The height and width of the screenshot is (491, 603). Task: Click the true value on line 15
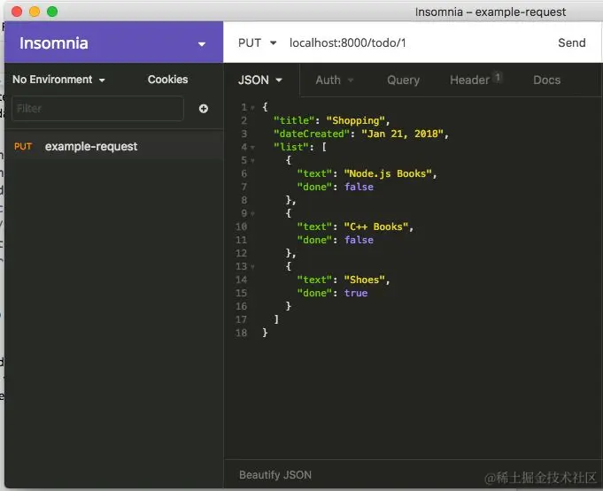pos(356,293)
